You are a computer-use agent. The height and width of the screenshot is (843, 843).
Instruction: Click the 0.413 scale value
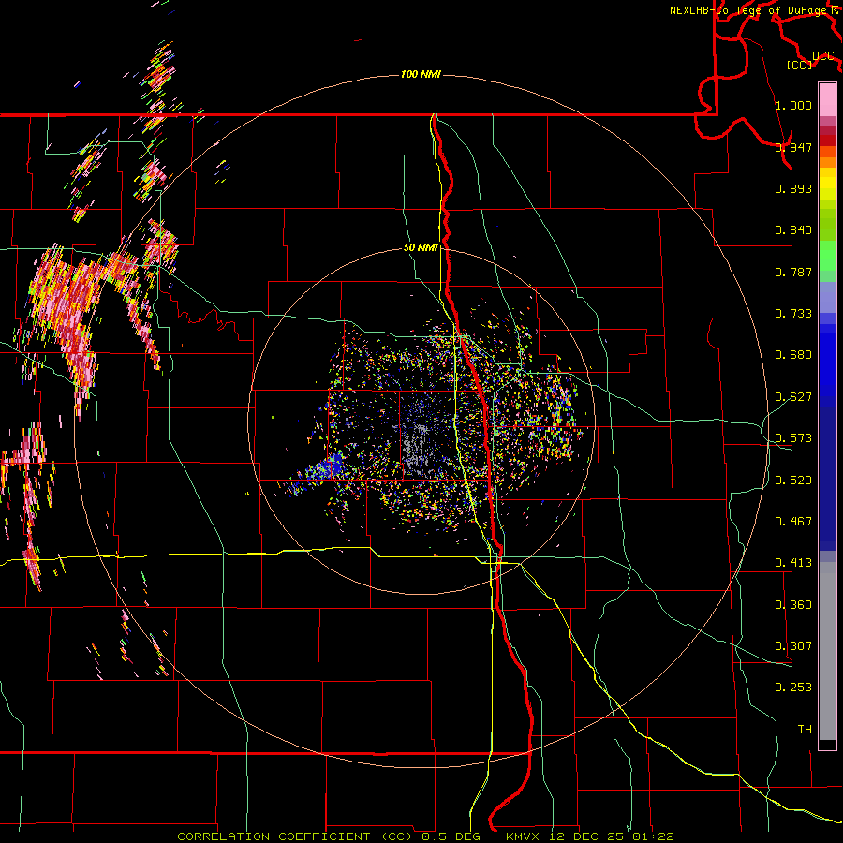(793, 563)
